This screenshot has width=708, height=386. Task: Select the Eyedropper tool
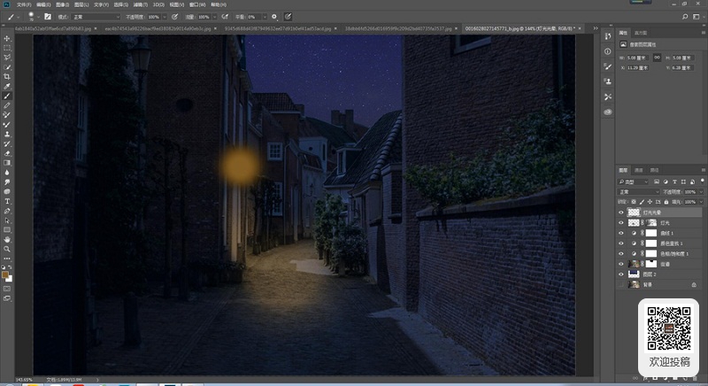click(x=7, y=86)
